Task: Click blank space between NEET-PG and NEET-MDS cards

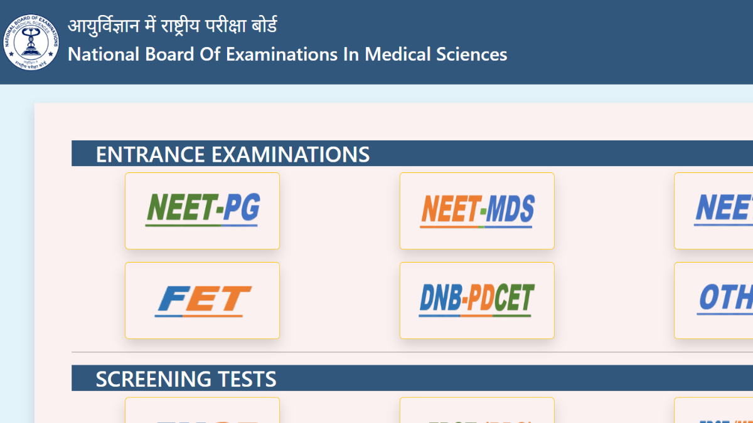Action: tap(339, 211)
